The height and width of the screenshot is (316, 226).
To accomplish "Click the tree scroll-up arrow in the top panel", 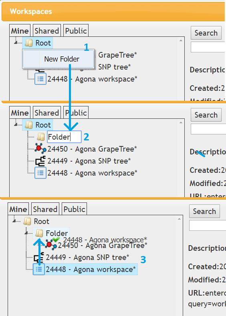I will 181,40.
